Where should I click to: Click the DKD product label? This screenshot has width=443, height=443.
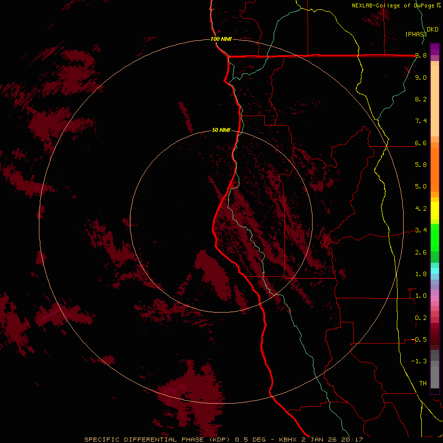[433, 30]
